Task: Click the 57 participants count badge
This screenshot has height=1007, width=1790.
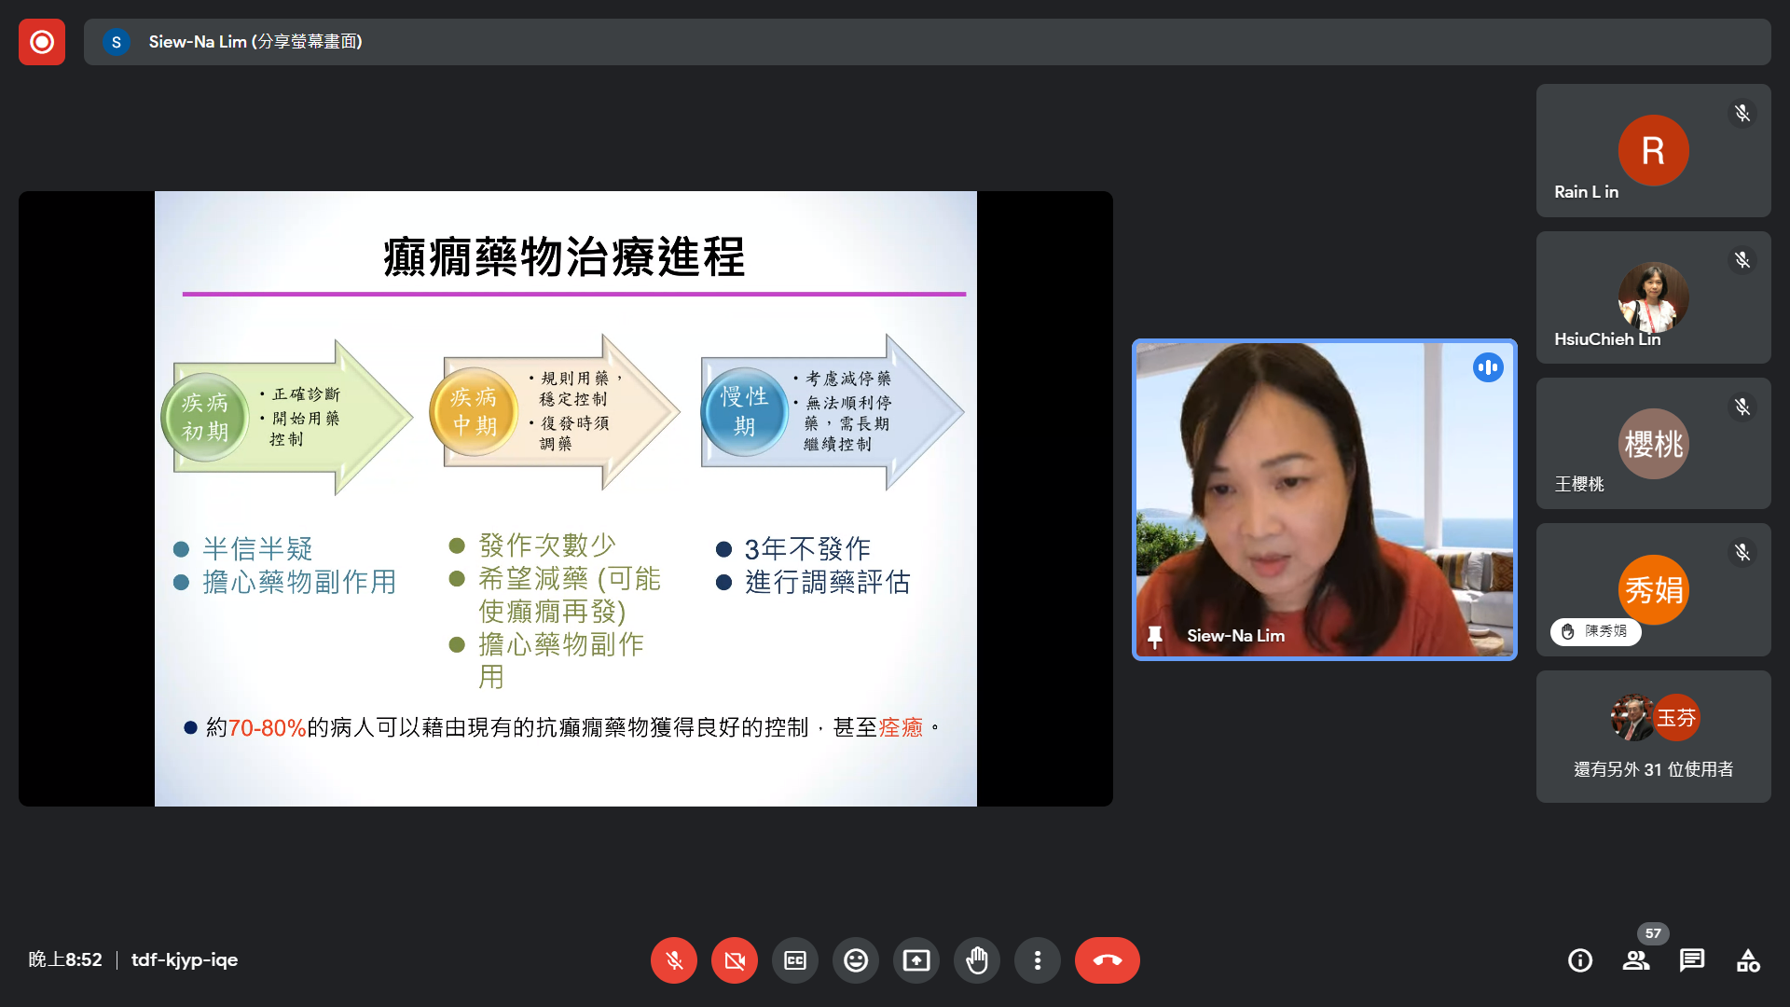Action: pyautogui.click(x=1653, y=933)
